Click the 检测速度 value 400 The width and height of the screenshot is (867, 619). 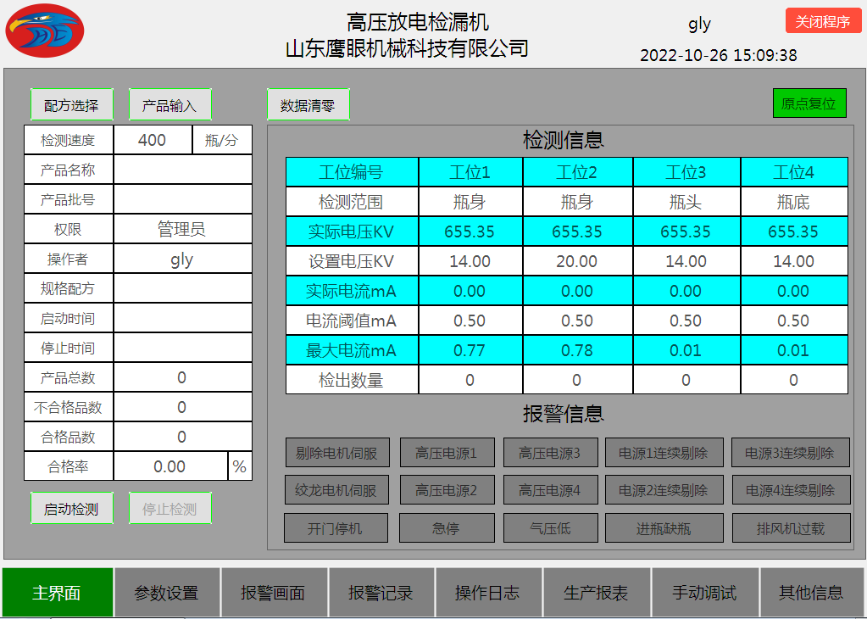coord(153,140)
